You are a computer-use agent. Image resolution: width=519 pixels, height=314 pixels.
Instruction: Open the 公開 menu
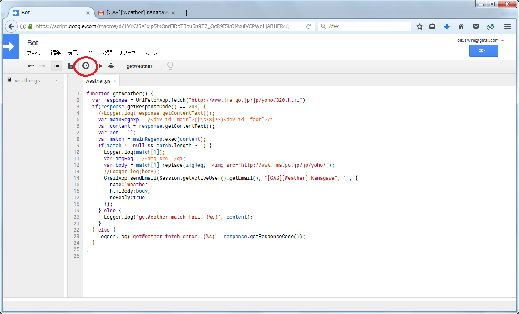pos(107,53)
